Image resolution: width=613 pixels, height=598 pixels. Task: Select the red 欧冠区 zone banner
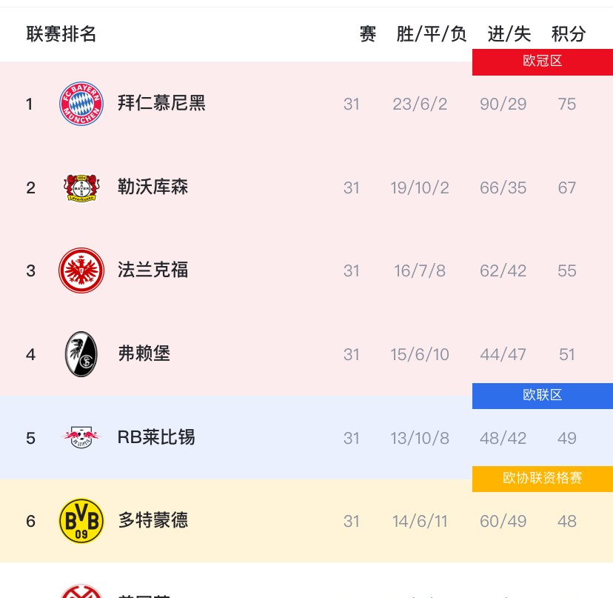coord(543,62)
